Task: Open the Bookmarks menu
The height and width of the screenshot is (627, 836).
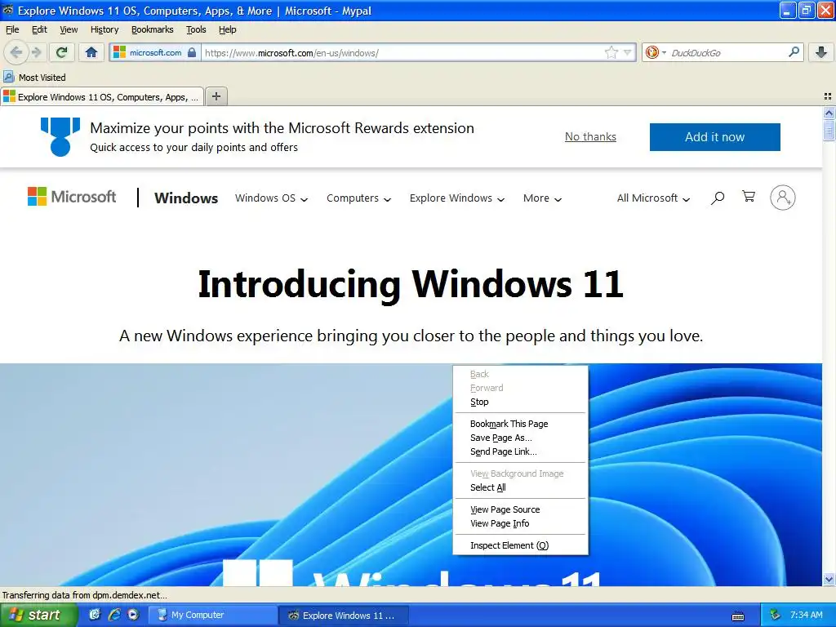Action: [x=153, y=29]
